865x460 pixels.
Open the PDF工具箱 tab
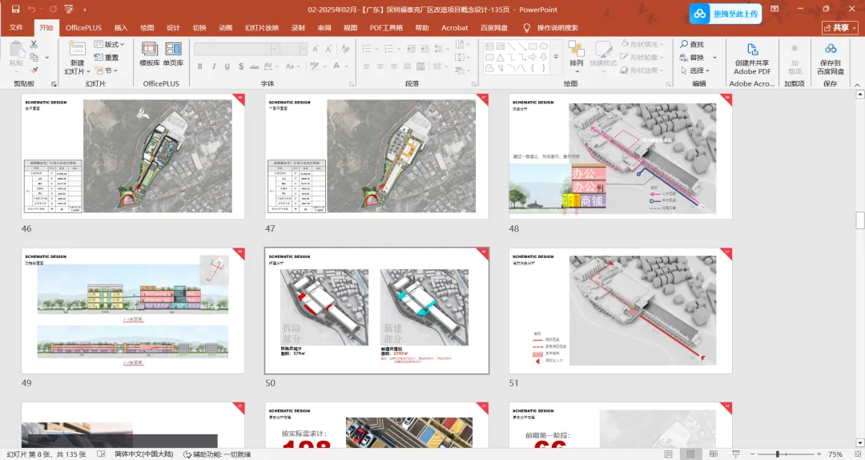click(385, 27)
